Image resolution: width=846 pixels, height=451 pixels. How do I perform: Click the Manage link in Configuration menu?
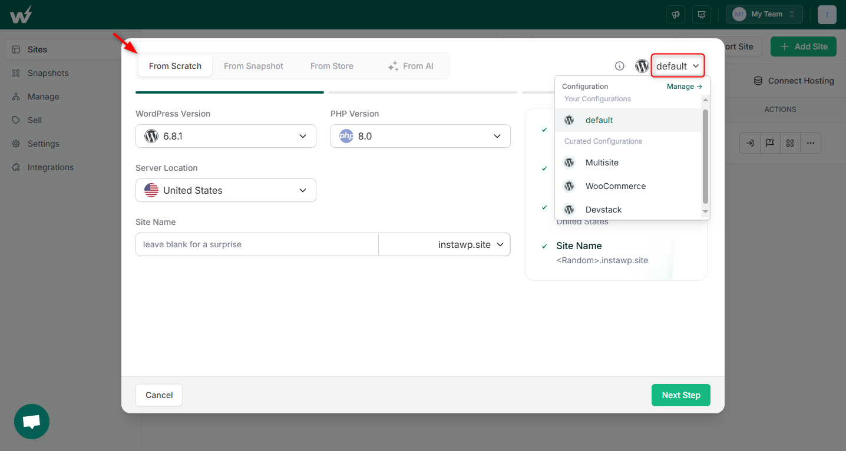point(685,87)
